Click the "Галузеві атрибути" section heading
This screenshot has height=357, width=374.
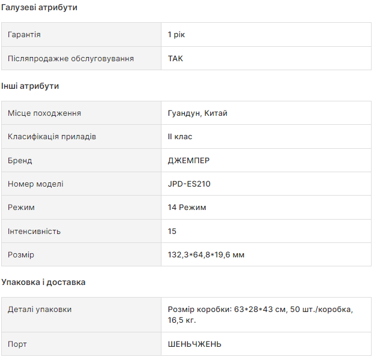coord(39,8)
